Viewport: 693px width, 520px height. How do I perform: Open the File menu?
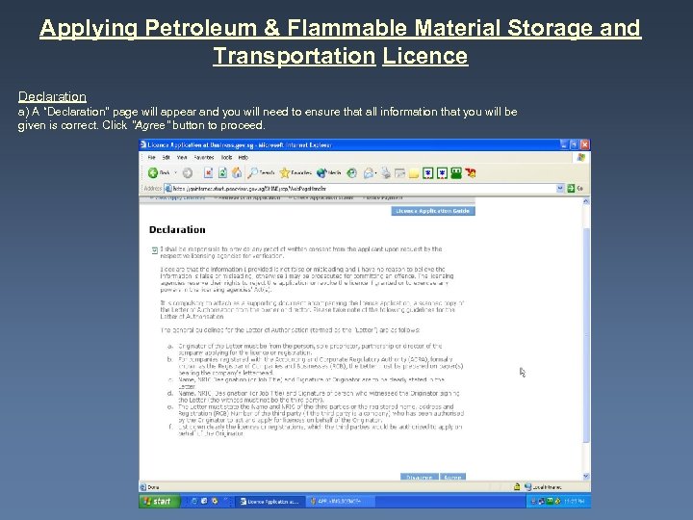[x=152, y=157]
